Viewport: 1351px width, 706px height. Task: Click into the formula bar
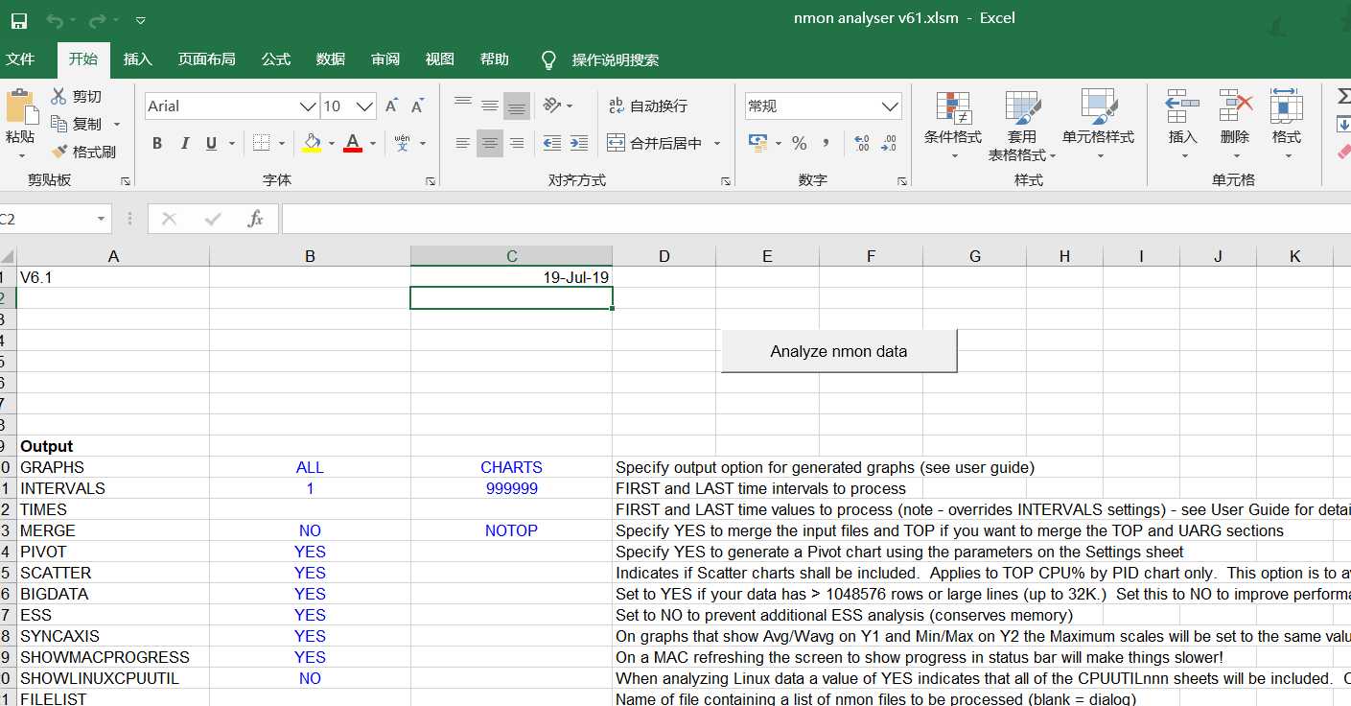point(815,220)
